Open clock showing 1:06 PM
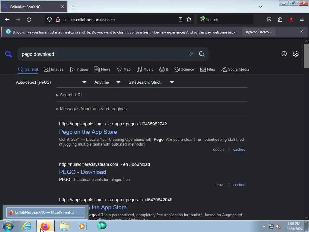This screenshot has width=309, height=232. coord(294,226)
